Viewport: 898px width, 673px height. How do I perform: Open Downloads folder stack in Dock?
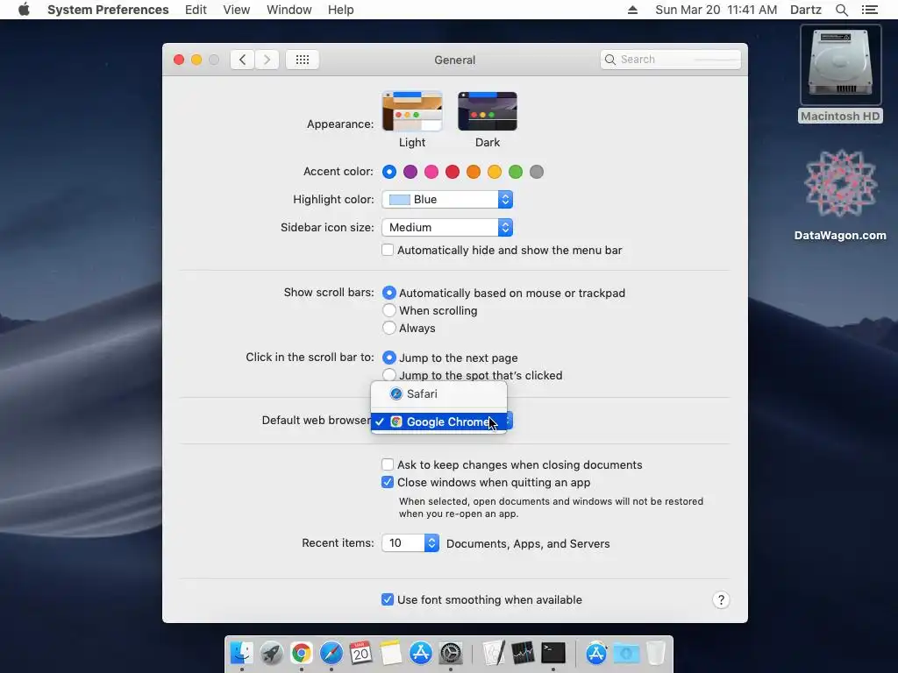[626, 652]
